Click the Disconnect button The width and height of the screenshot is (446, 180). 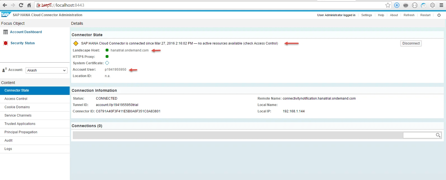coord(411,43)
